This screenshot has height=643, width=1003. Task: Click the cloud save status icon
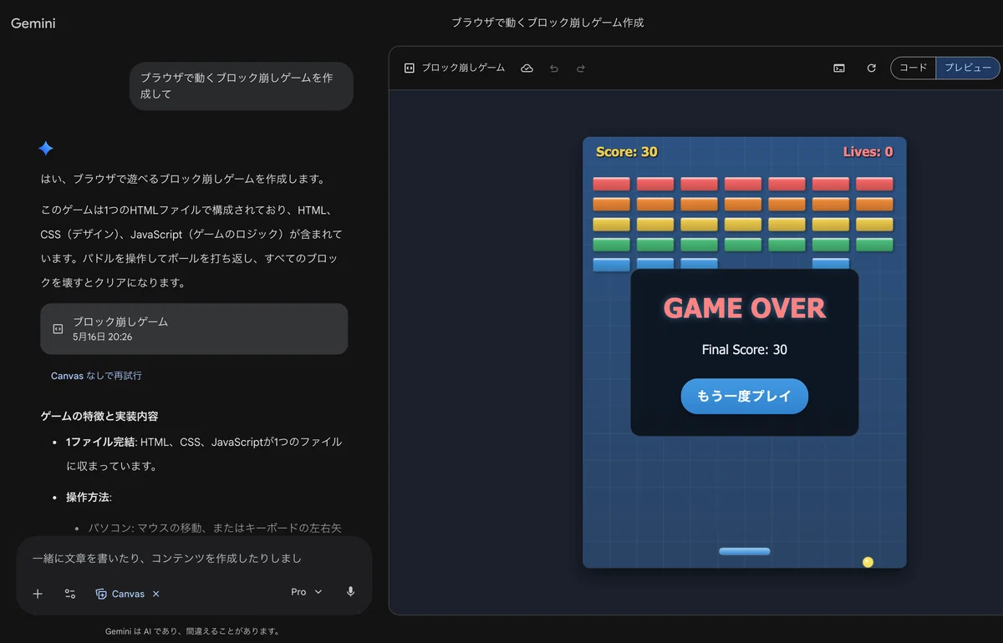527,68
